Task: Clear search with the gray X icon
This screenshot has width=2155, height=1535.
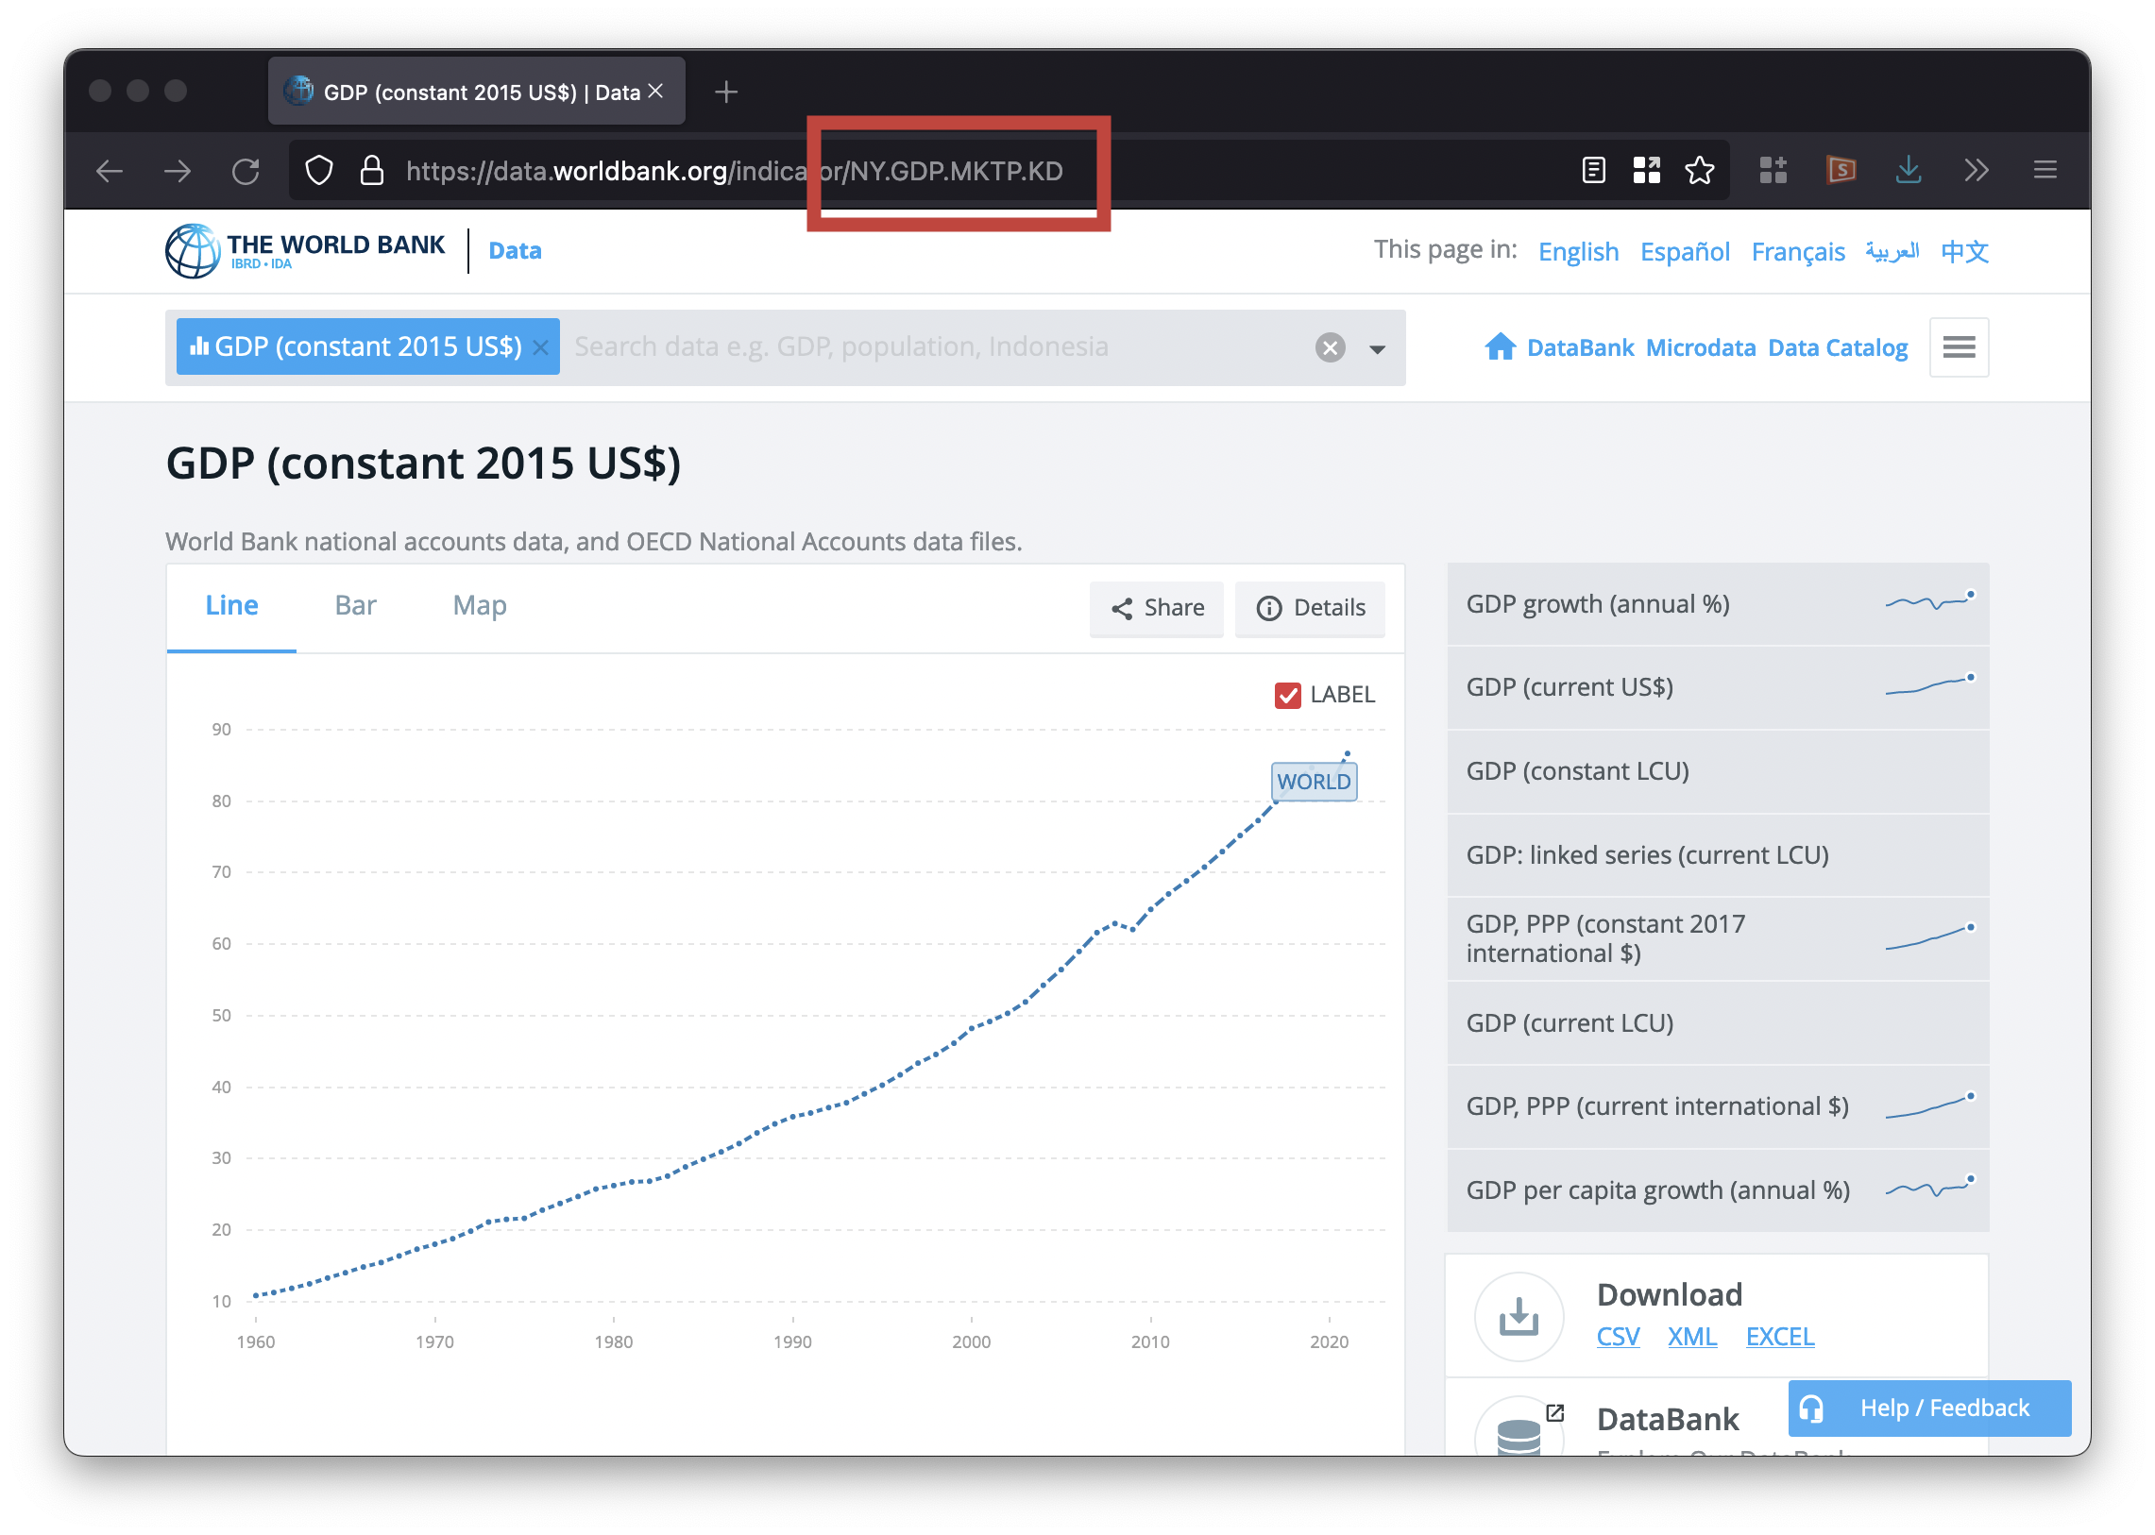Action: click(1330, 347)
